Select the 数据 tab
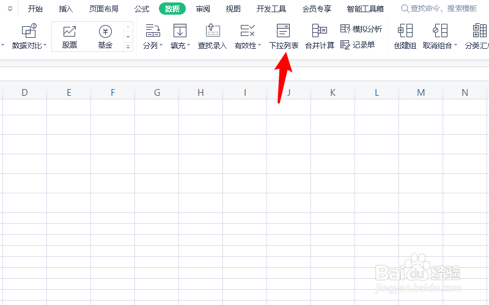489x305 pixels. pos(172,9)
